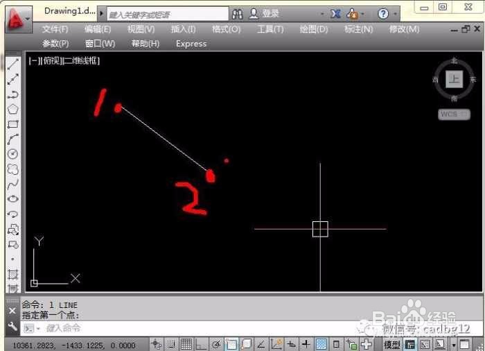This screenshot has height=351, width=485.
Task: Click the Help question mark icon
Action: click(383, 14)
